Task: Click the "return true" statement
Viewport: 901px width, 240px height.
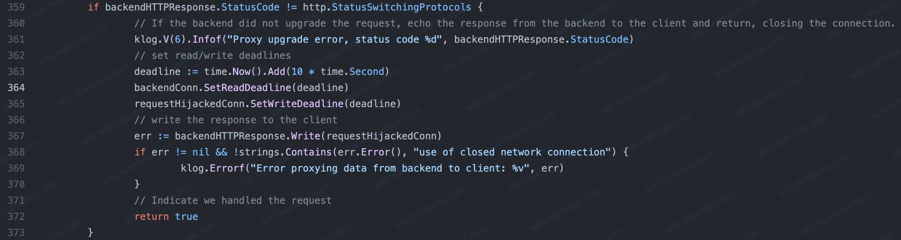Action: pos(166,217)
